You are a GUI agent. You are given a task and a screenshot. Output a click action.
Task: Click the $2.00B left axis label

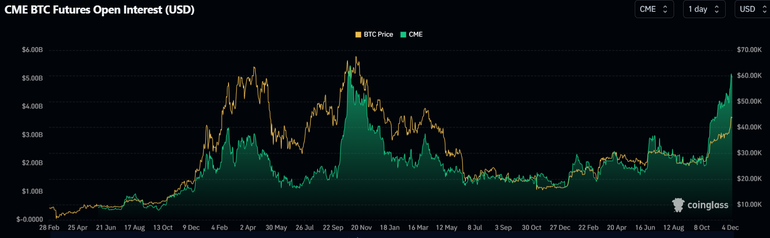click(33, 163)
